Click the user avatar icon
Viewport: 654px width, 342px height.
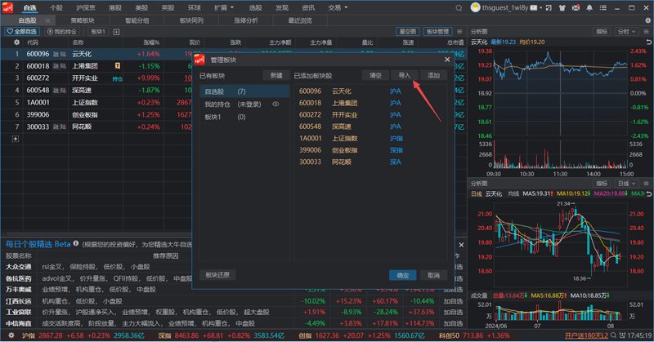(x=476, y=7)
